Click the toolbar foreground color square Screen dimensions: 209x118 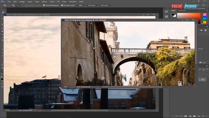pyautogui.click(x=2, y=79)
